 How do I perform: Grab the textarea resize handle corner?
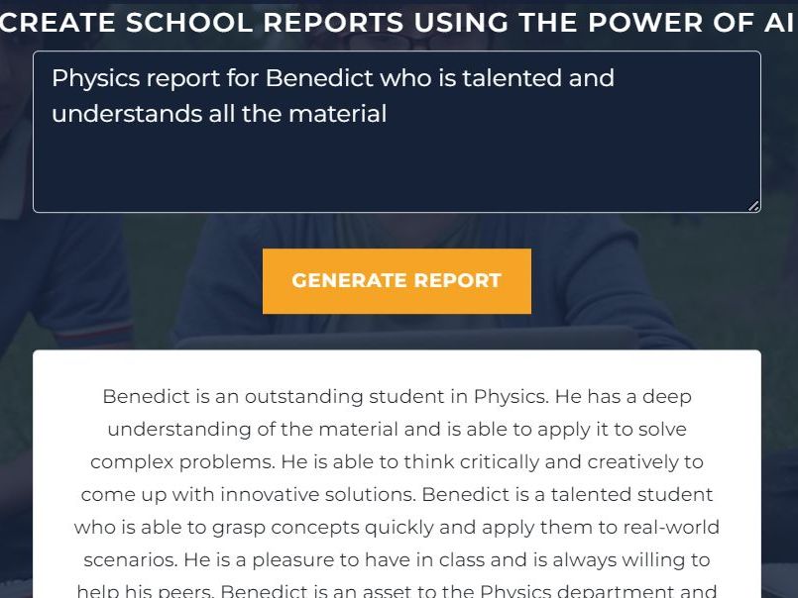[753, 206]
